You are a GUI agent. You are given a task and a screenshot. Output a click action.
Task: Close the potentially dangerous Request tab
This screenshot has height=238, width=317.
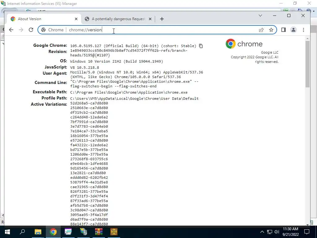pos(150,19)
